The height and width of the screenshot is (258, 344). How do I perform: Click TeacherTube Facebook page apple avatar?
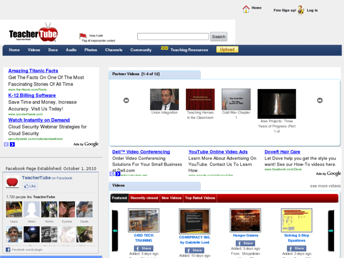tap(12, 182)
